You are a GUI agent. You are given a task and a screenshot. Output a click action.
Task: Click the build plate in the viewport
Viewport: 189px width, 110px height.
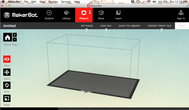[93, 85]
